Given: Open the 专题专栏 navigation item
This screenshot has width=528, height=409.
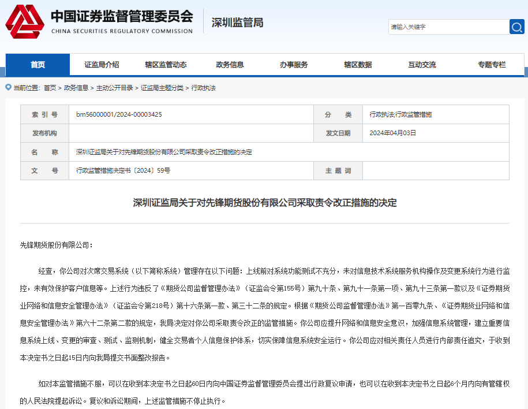Looking at the screenshot, I should click(x=491, y=65).
